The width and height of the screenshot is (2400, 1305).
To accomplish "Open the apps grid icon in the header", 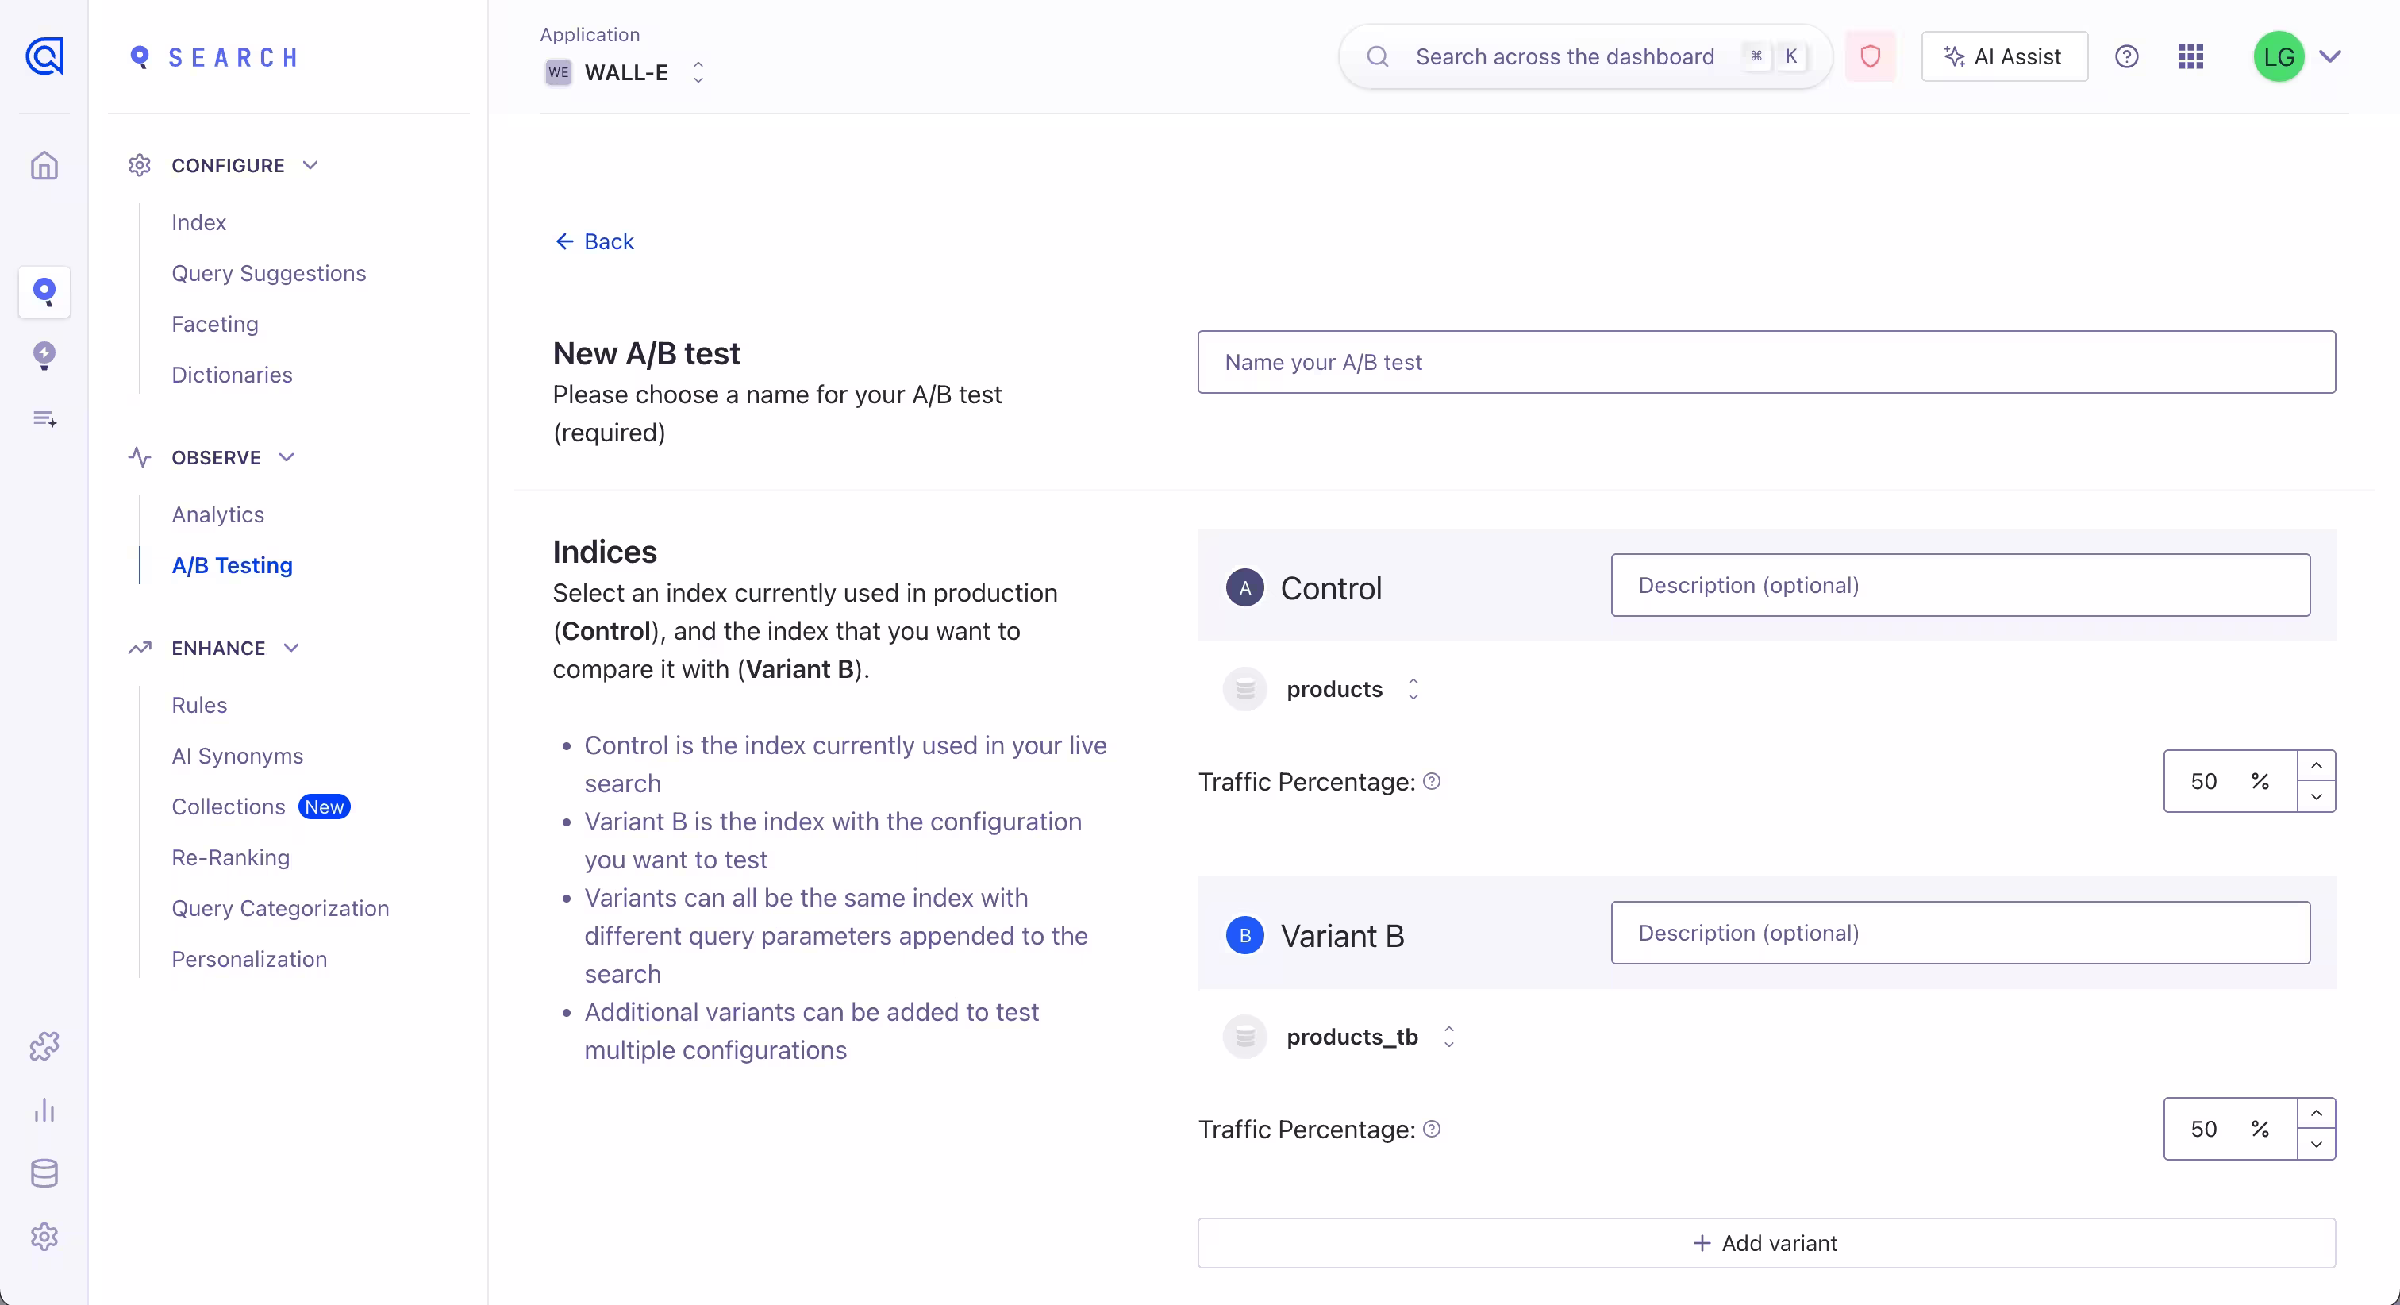I will (2190, 56).
